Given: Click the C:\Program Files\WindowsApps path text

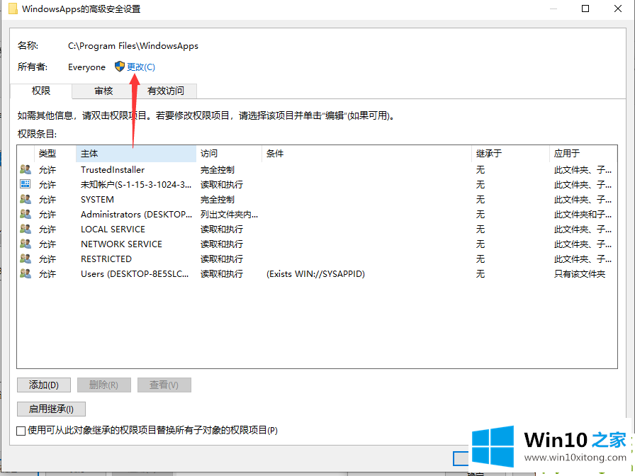Looking at the screenshot, I should pos(133,46).
